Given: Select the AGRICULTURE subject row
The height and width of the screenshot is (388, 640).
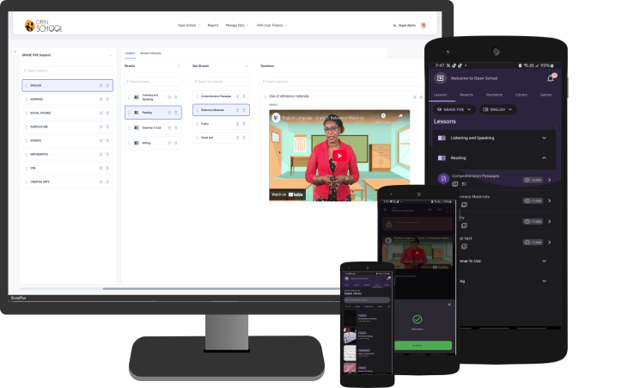Looking at the screenshot, I should click(67, 126).
